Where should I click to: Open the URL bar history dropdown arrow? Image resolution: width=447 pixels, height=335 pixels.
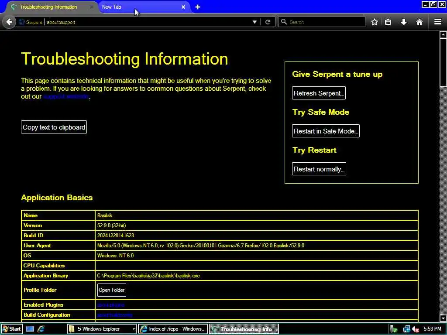click(x=254, y=22)
